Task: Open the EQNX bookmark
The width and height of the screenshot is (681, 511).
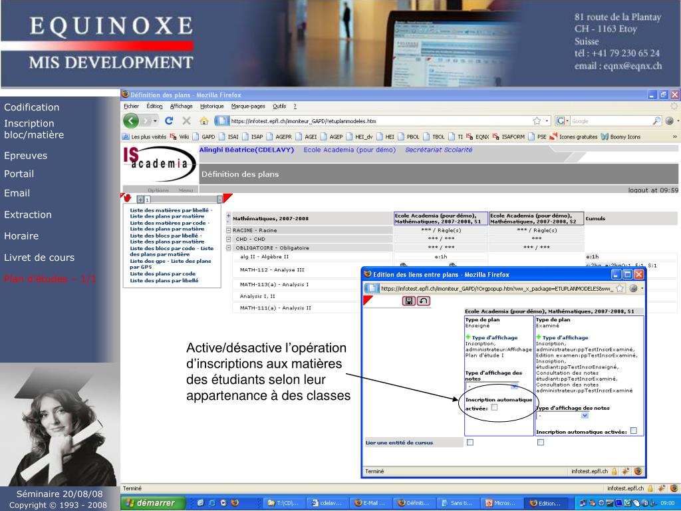Action: 477,136
